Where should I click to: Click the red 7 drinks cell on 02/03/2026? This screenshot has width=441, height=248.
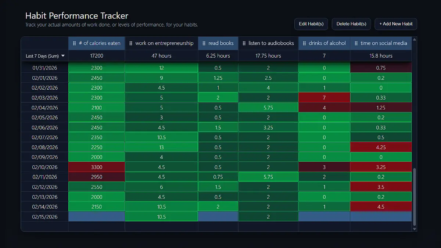pyautogui.click(x=324, y=97)
